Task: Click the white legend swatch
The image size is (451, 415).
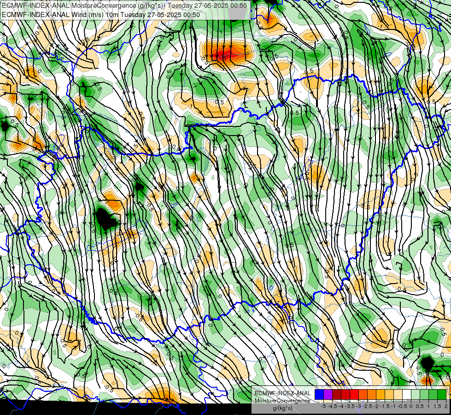Action: 407,395
